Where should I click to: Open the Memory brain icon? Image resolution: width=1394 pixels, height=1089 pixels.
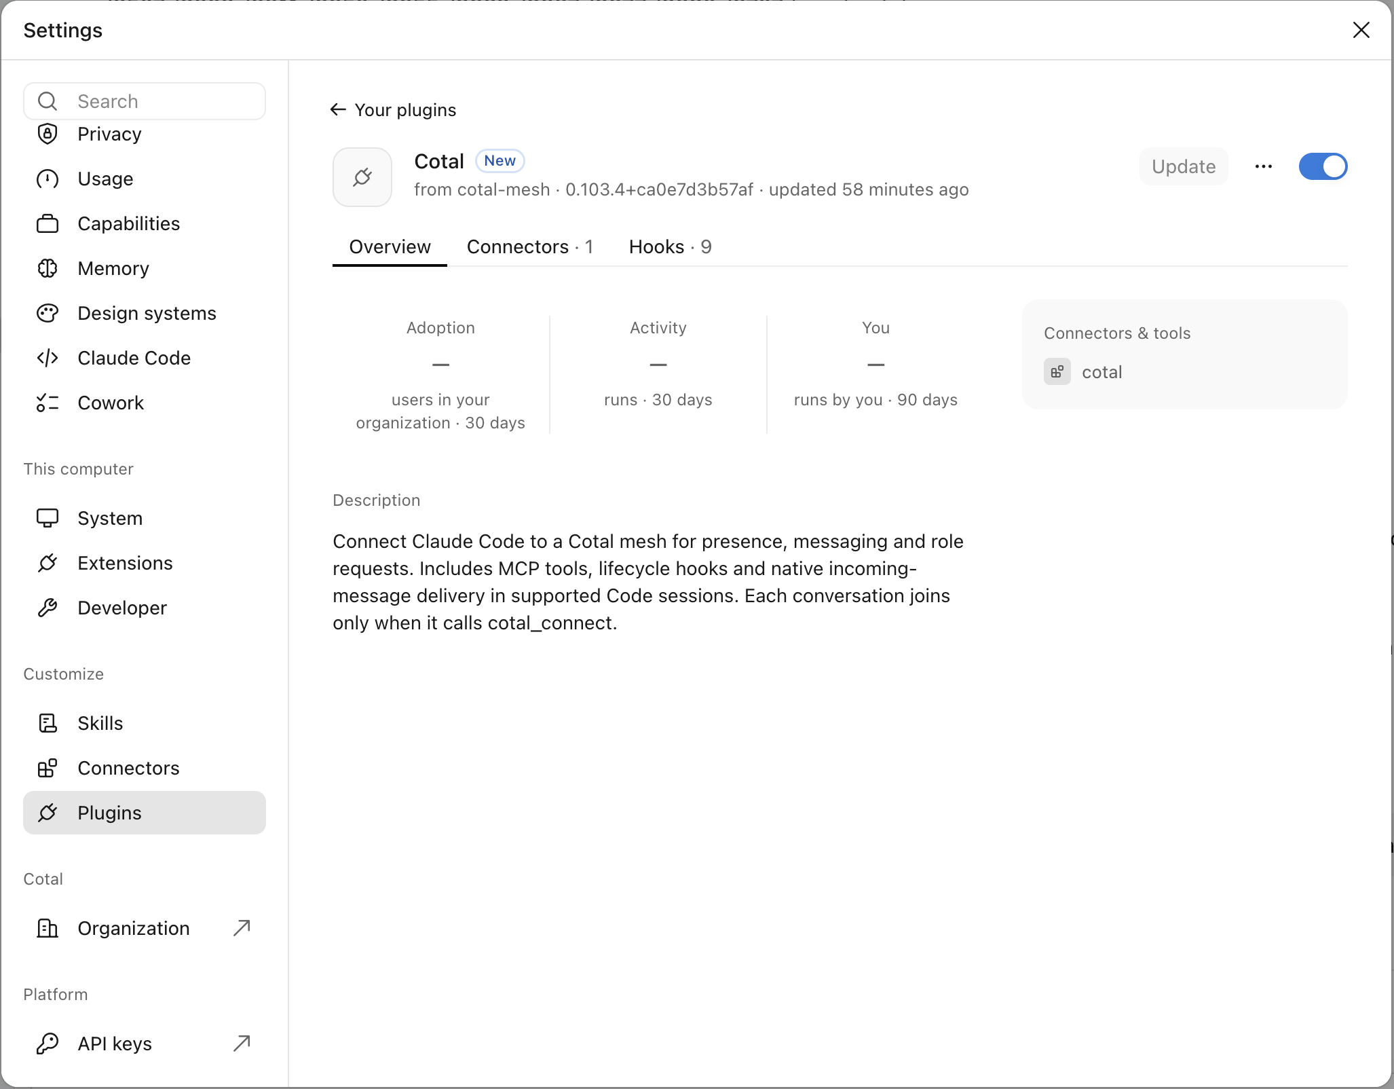tap(48, 268)
